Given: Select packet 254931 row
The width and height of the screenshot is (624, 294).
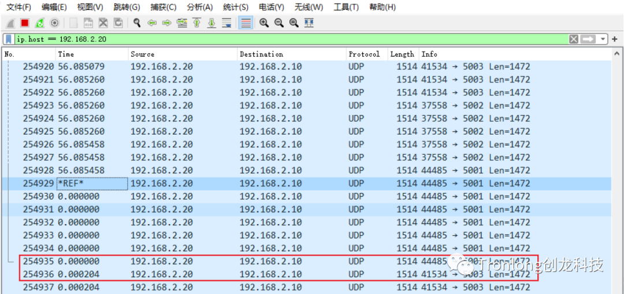Looking at the screenshot, I should (x=307, y=209).
